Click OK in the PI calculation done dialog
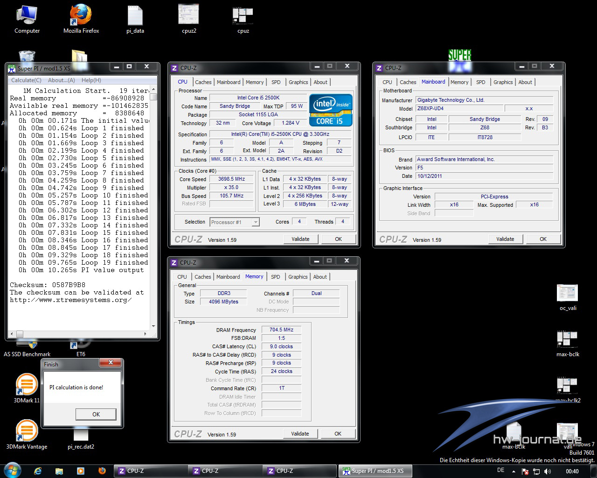This screenshot has width=597, height=478. 96,415
